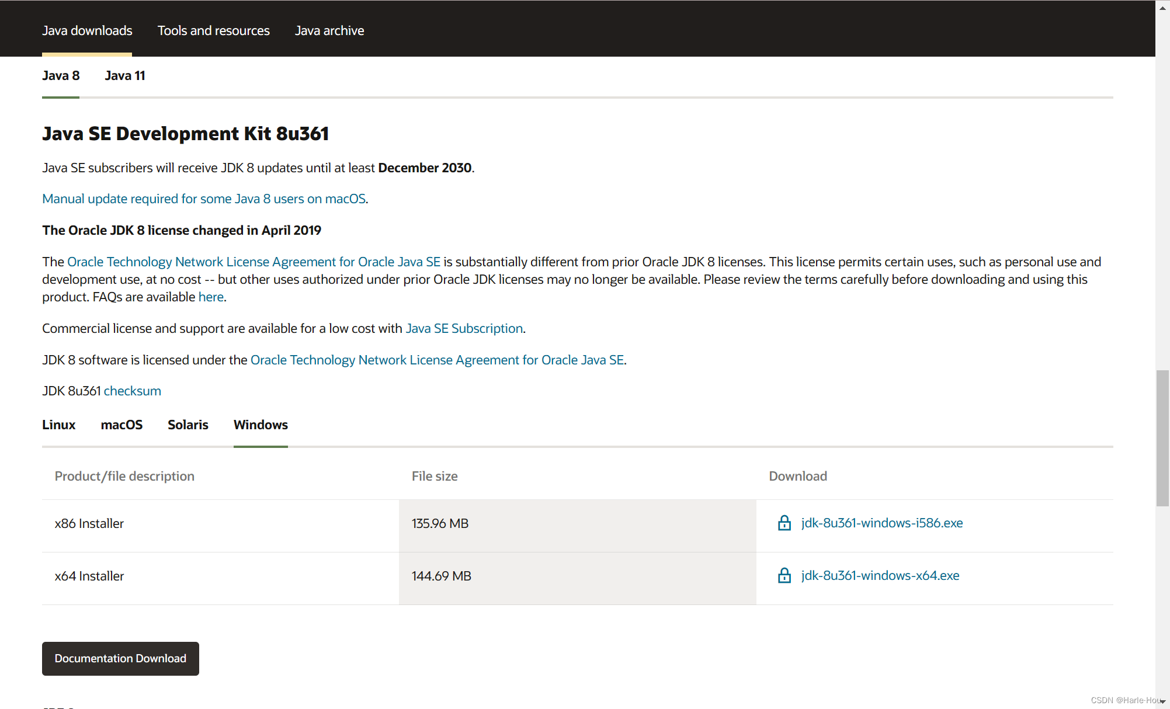The image size is (1170, 709).
Task: Download jdk-8u361-windows-x64.exe
Action: (x=880, y=575)
